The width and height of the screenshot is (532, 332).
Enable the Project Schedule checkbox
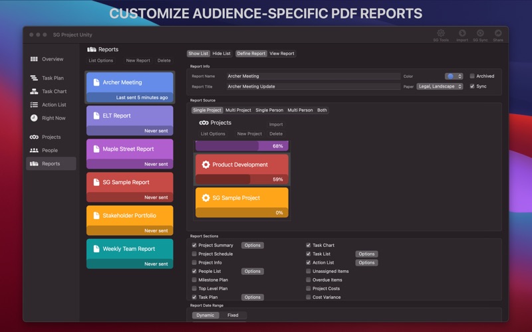point(194,254)
